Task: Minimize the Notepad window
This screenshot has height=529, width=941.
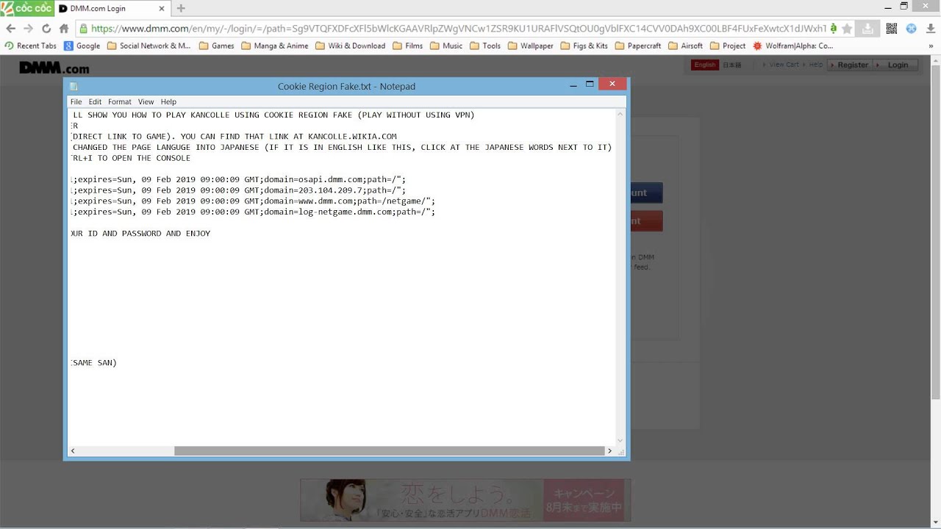Action: pos(573,85)
